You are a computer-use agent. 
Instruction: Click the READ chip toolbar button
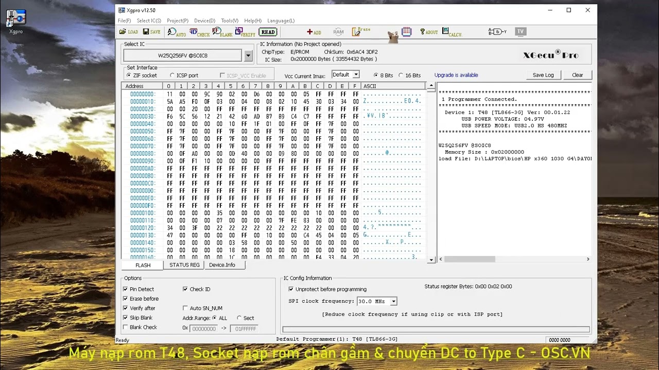268,32
